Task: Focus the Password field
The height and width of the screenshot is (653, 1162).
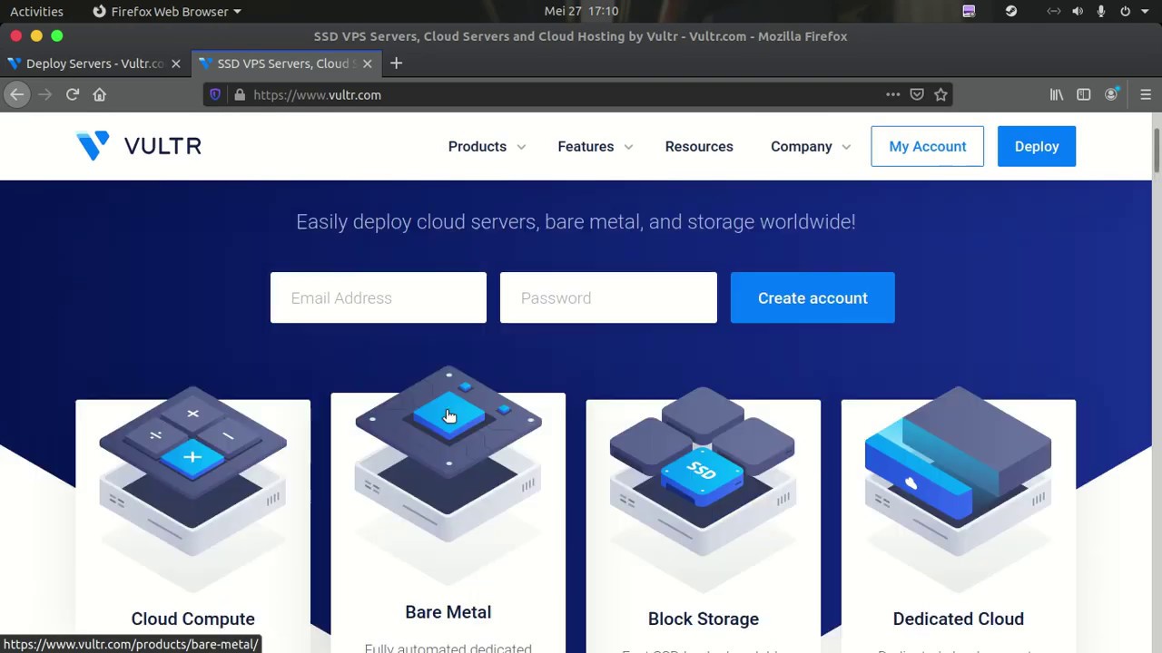Action: 608,297
